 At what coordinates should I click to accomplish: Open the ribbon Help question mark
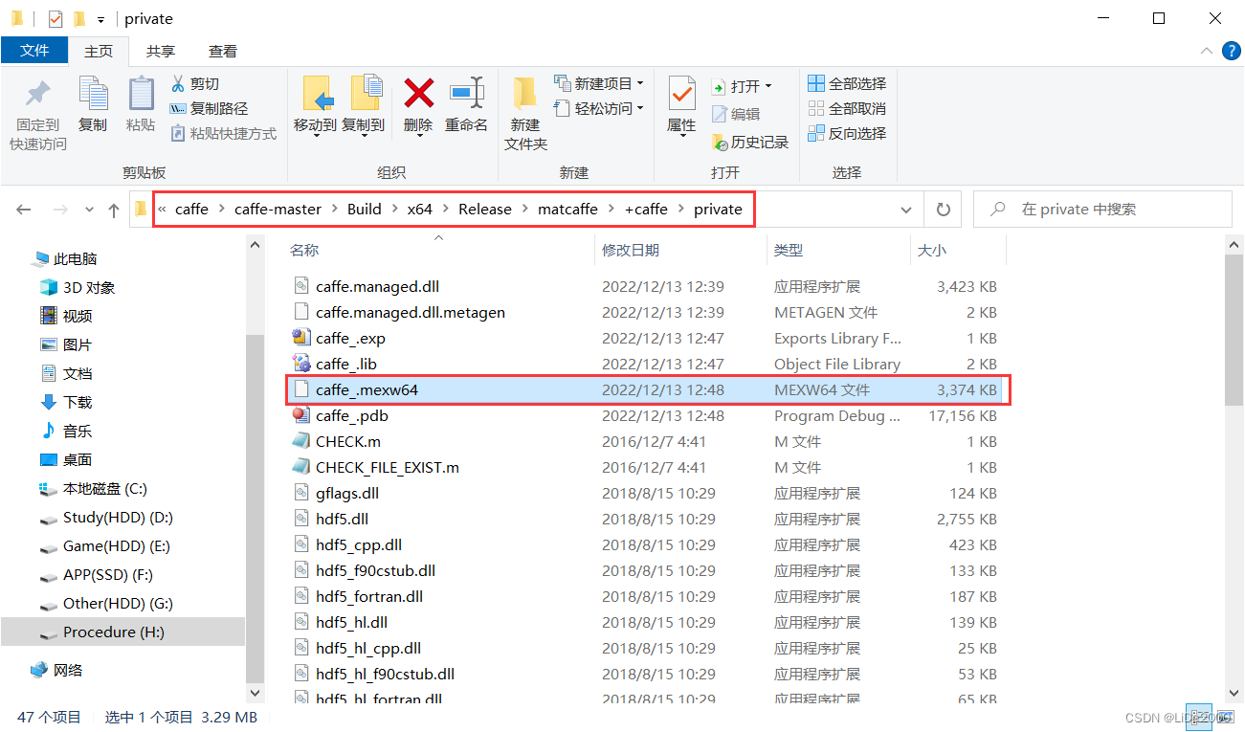1231,51
